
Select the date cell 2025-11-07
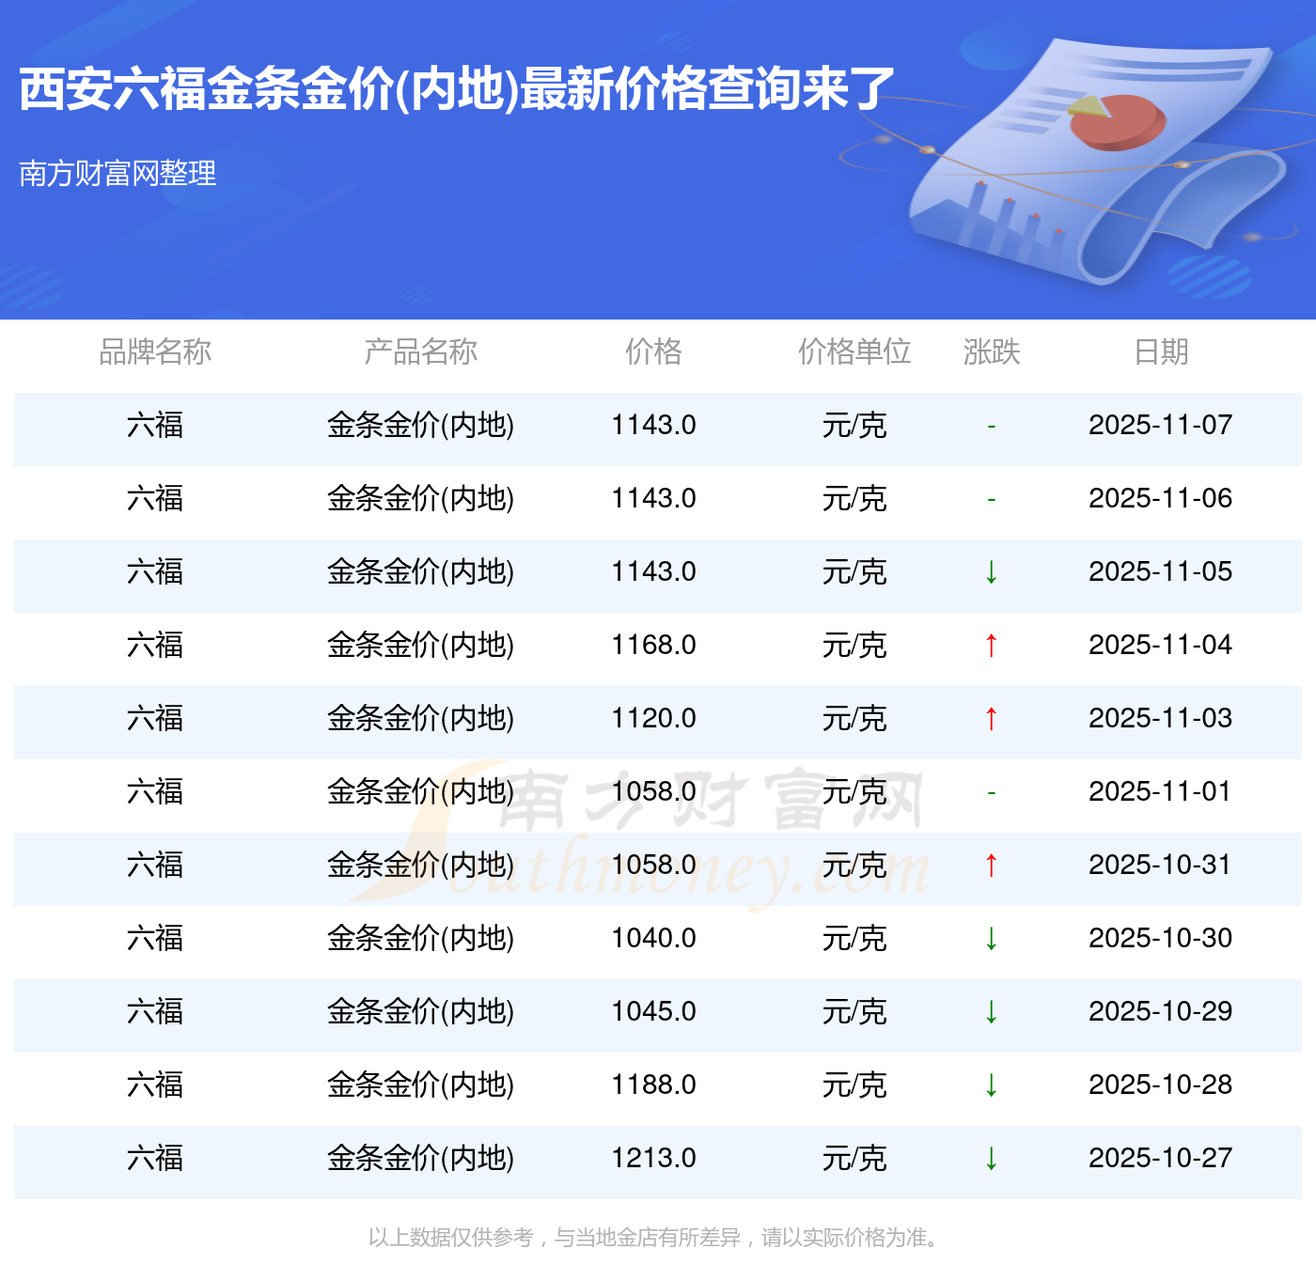coord(1160,426)
